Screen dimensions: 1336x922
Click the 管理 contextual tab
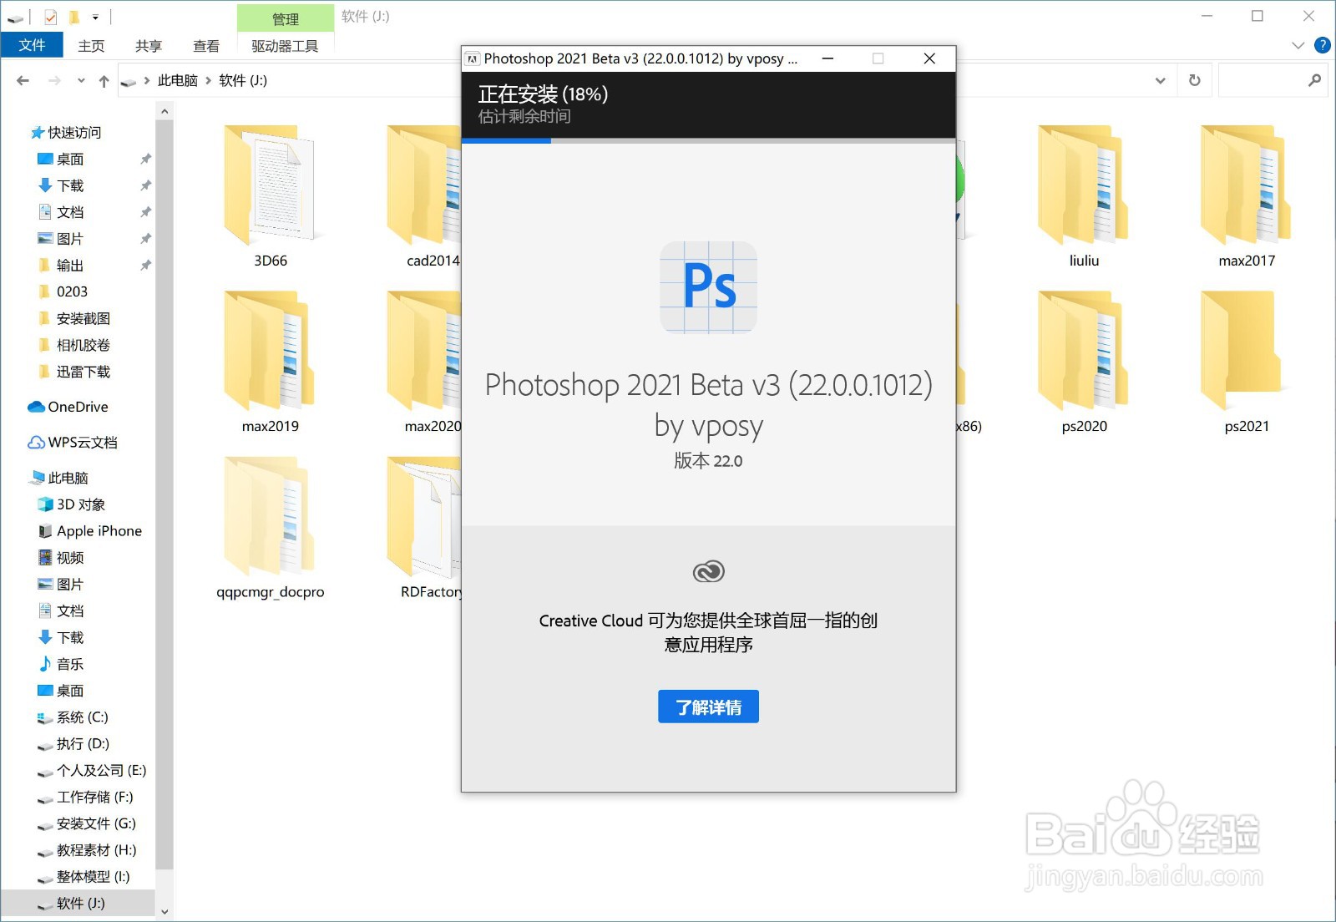(x=286, y=18)
